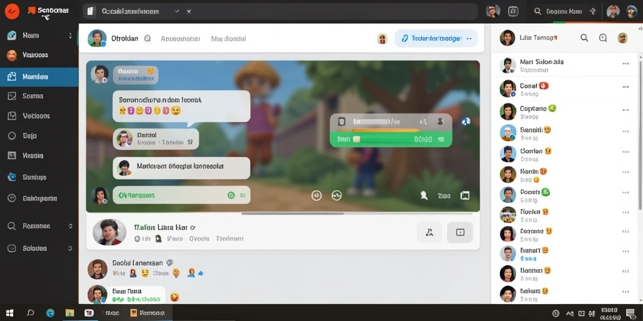Click the green check icon in message input
The width and height of the screenshot is (643, 321).
coord(231,196)
